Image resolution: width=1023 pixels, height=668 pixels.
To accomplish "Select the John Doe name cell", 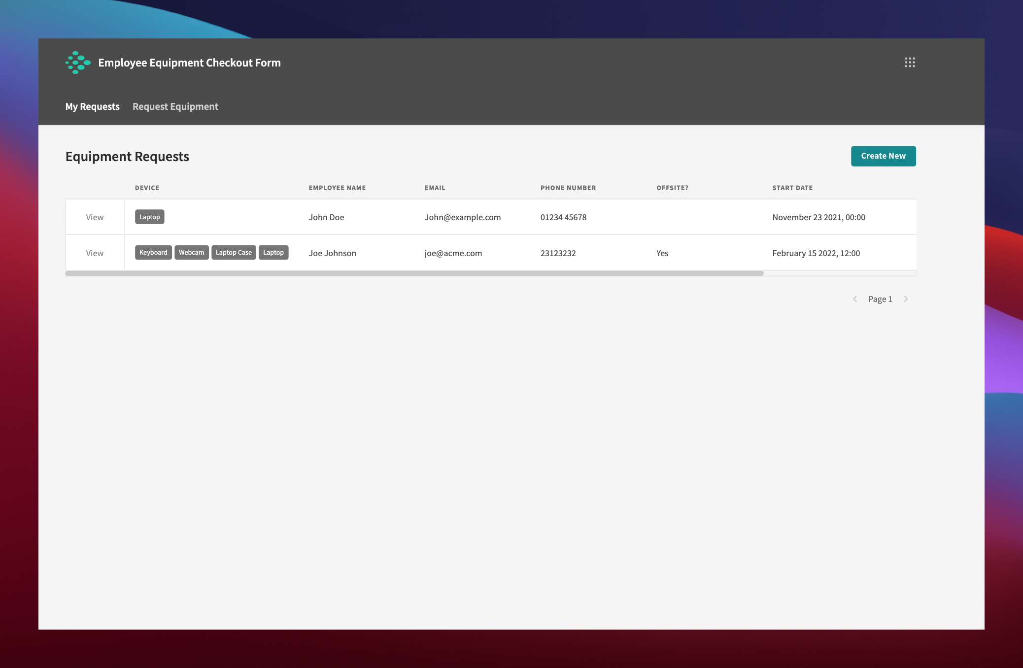I will coord(326,217).
